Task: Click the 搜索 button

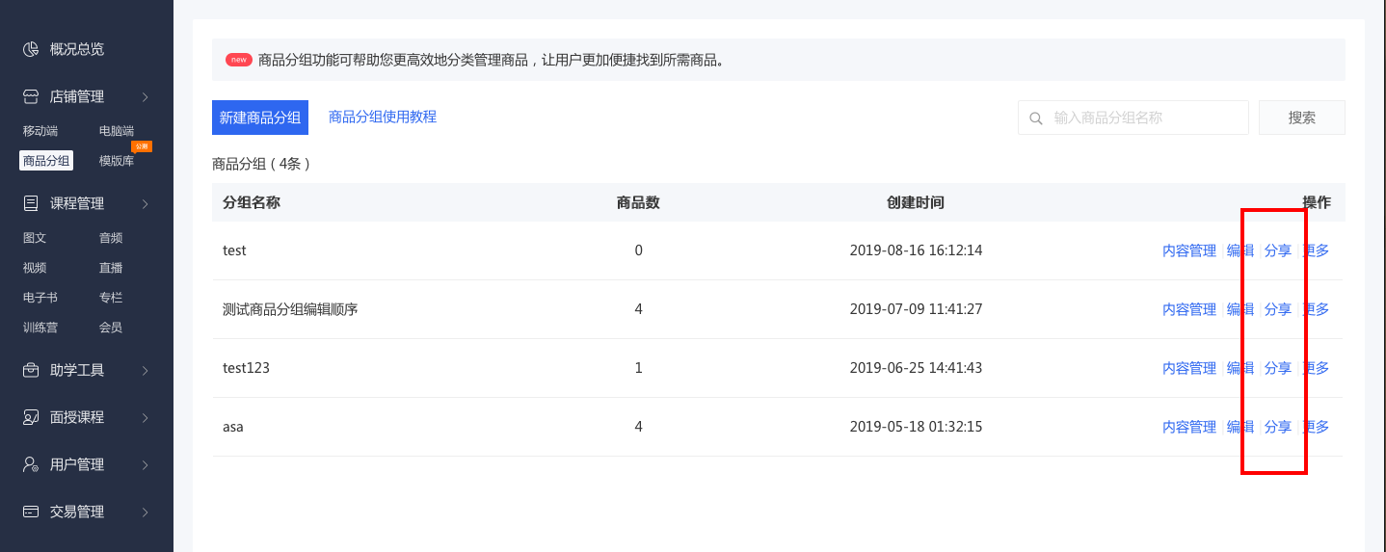Action: click(x=1302, y=118)
